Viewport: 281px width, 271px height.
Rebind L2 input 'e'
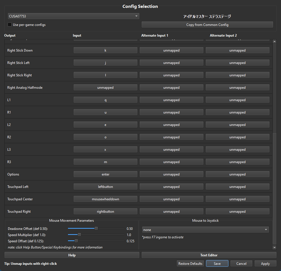105,125
